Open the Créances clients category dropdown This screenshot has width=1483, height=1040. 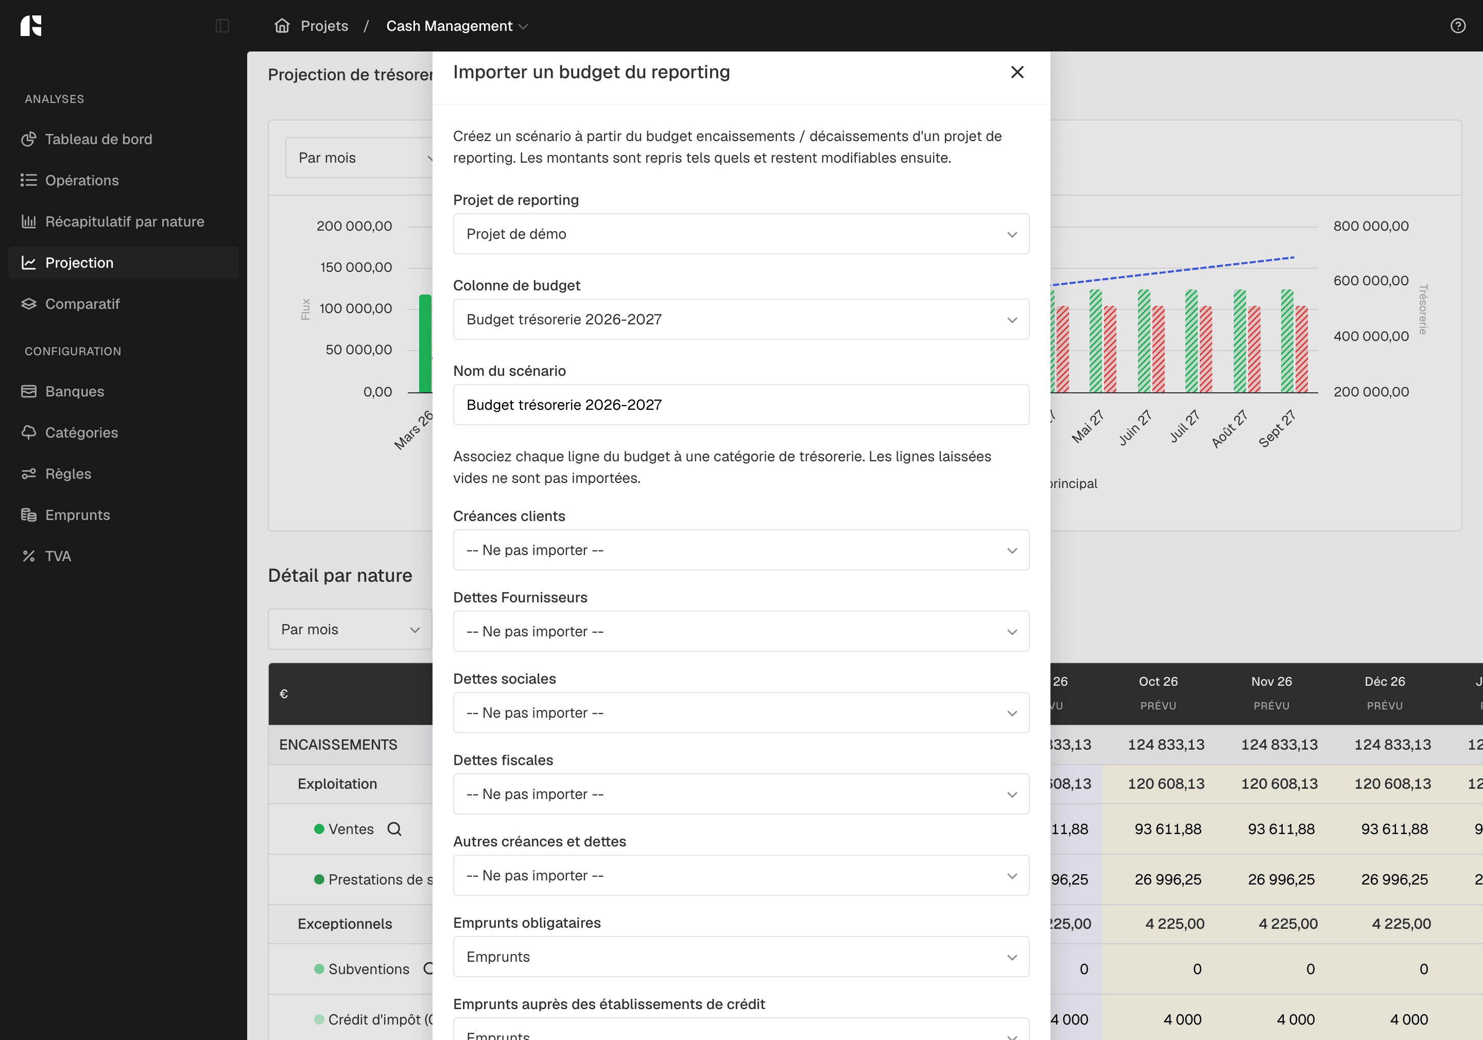741,550
